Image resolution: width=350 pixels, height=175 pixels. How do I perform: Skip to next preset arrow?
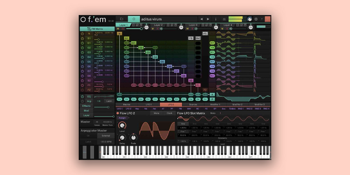[208, 19]
